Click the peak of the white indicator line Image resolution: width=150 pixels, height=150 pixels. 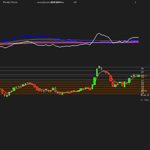(x=99, y=33)
